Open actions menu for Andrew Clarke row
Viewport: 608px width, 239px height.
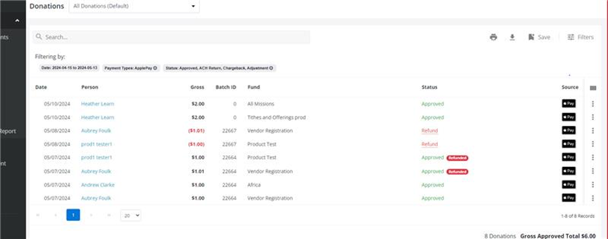[x=593, y=184]
